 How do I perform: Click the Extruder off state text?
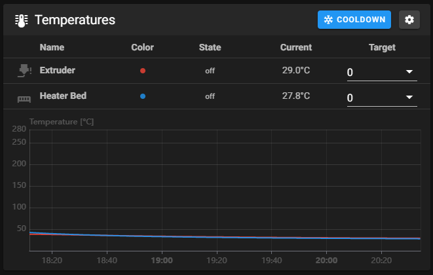(210, 71)
